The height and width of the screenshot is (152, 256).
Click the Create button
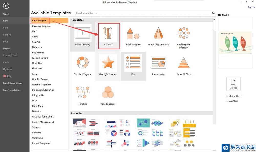tap(233, 84)
